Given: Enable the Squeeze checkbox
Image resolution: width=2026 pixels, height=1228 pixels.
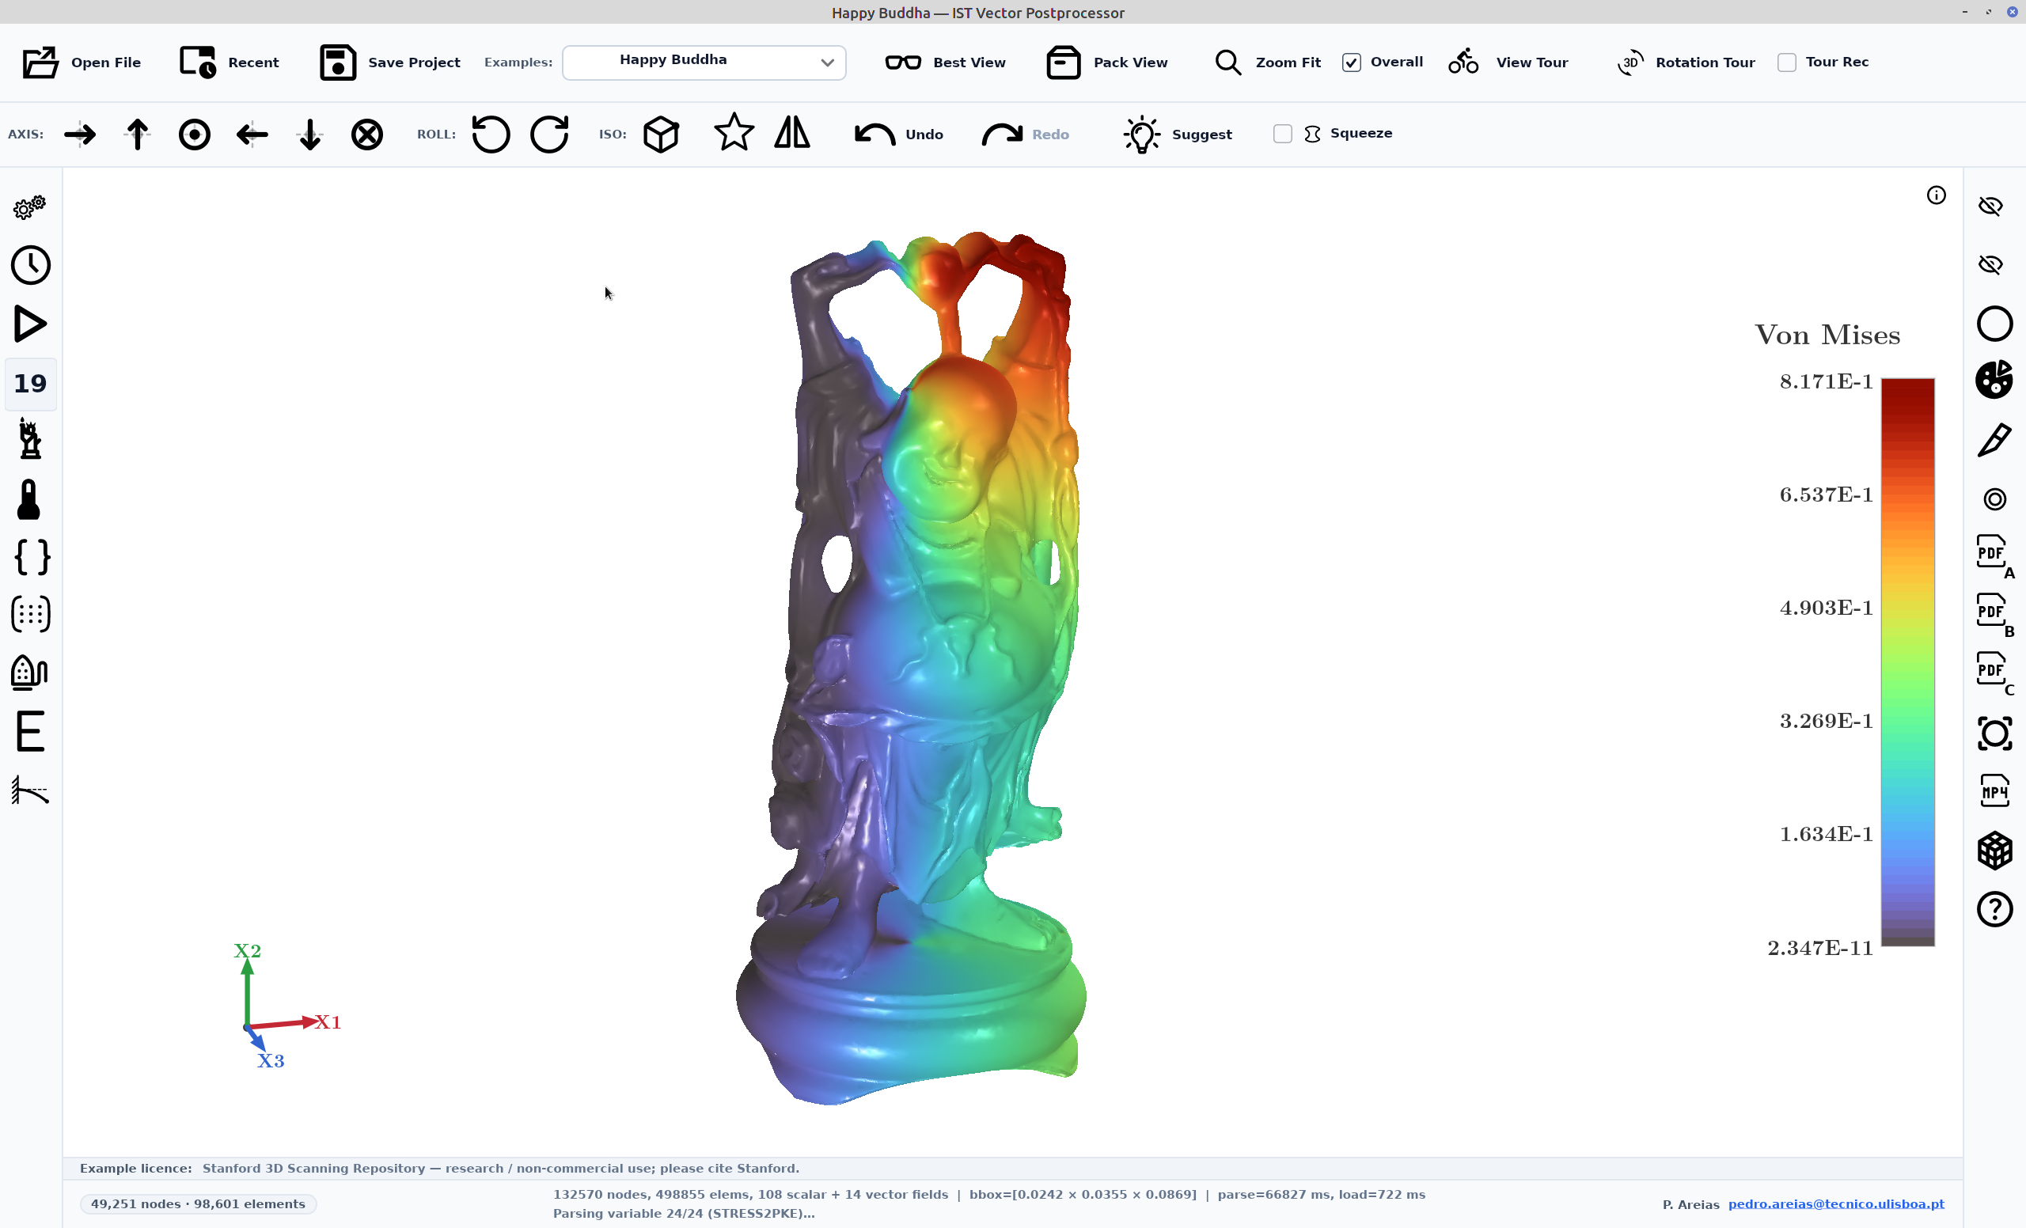Looking at the screenshot, I should (x=1283, y=134).
